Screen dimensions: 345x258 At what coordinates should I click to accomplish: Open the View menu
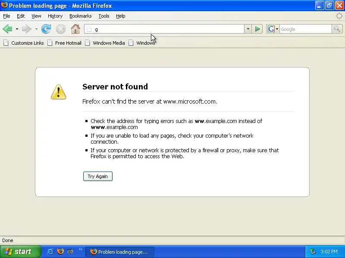click(36, 16)
